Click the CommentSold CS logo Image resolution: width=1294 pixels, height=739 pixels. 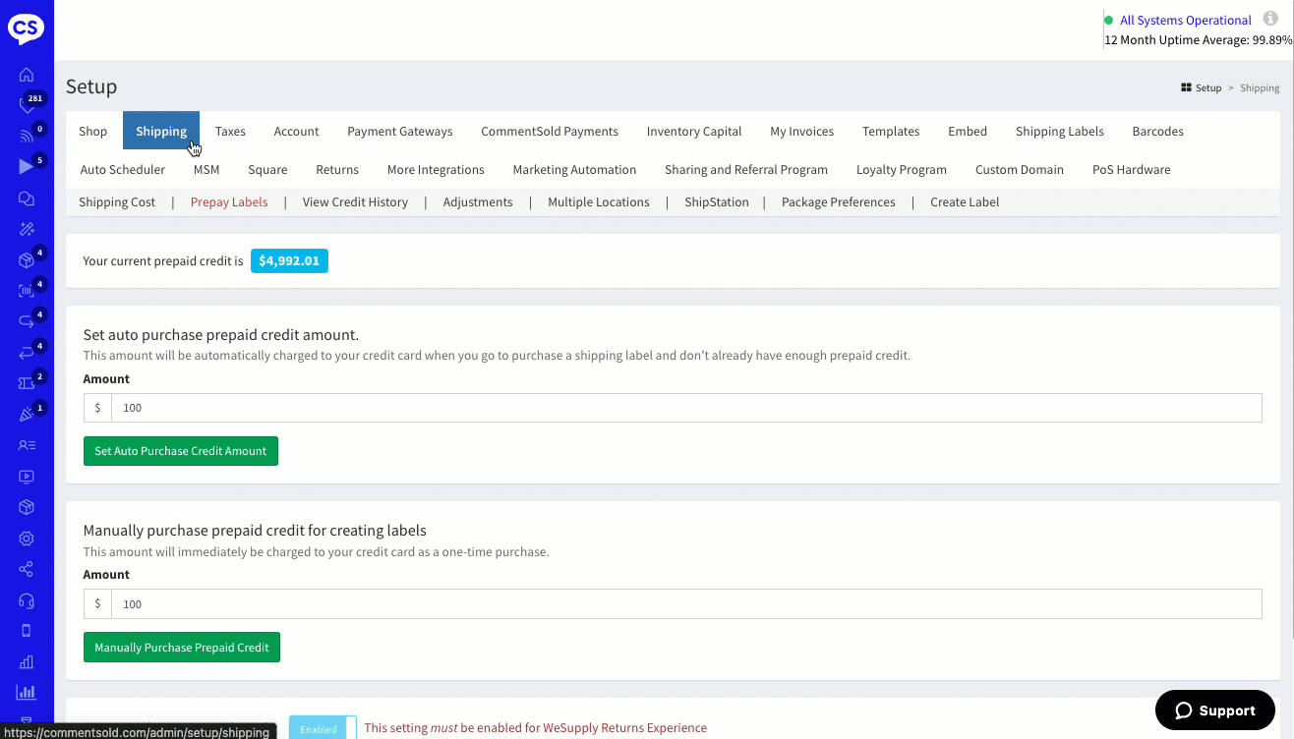pyautogui.click(x=27, y=28)
